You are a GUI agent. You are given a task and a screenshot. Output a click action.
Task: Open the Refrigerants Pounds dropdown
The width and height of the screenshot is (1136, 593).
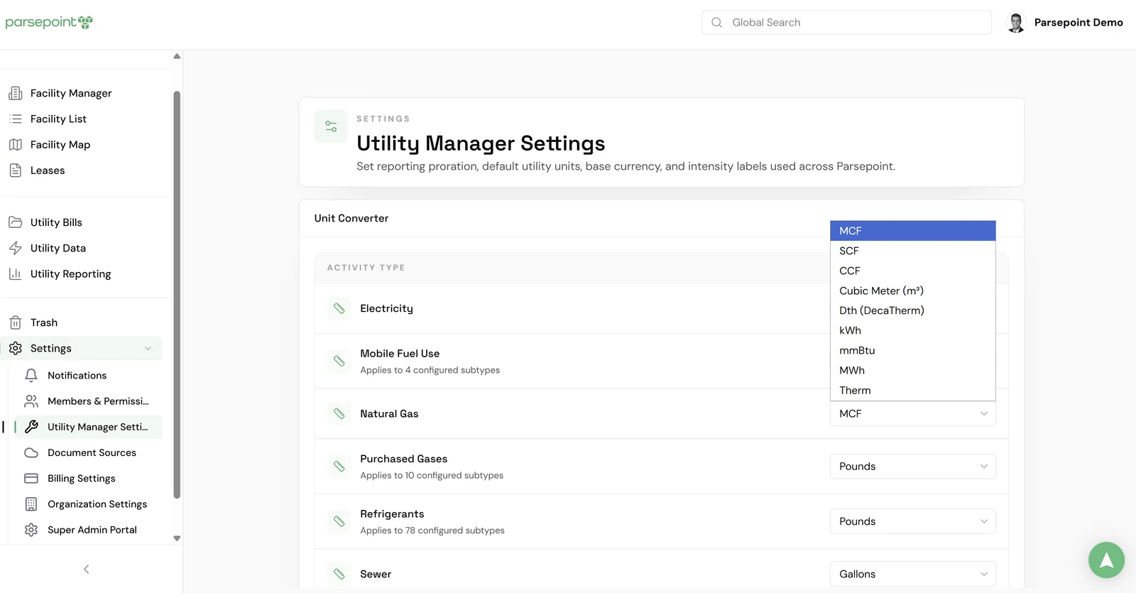coord(912,521)
